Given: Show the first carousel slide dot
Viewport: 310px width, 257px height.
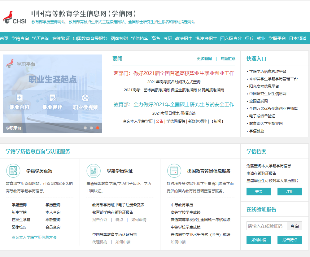Looking at the screenshot, I should 85,128.
